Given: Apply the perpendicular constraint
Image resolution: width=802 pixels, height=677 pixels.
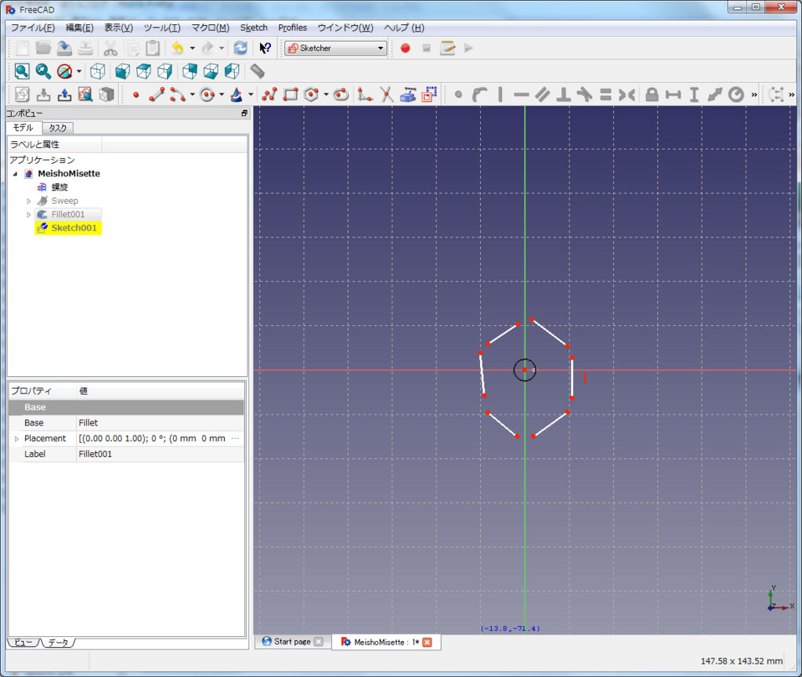Looking at the screenshot, I should (x=563, y=95).
